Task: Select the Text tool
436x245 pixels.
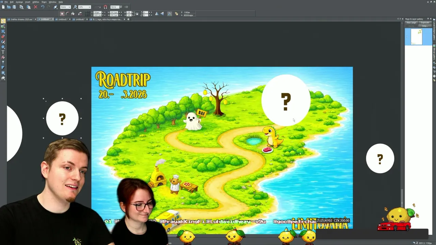Action: click(3, 52)
